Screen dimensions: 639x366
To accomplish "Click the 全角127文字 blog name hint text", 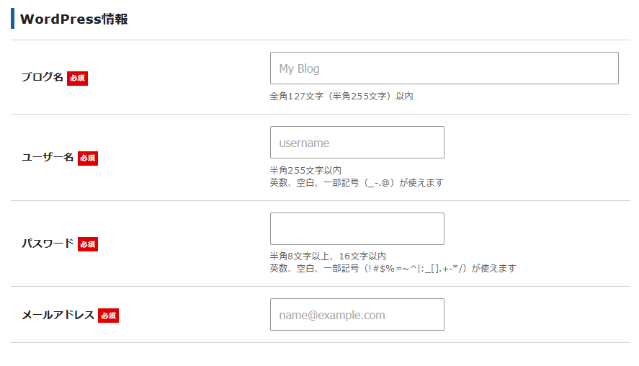I will [341, 97].
